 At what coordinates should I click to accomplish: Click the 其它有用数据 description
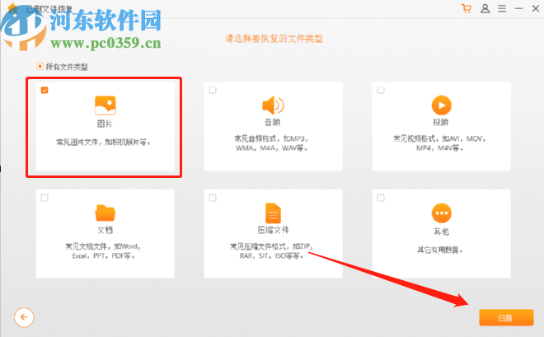(440, 250)
